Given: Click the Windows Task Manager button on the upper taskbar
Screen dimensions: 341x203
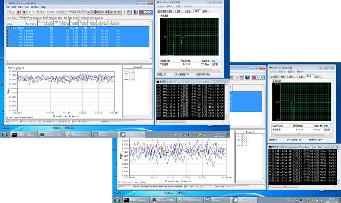Looking at the screenshot, I should tap(51, 135).
